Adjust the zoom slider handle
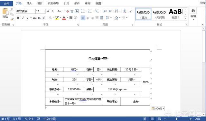The width and height of the screenshot is (206, 121). pos(177,119)
